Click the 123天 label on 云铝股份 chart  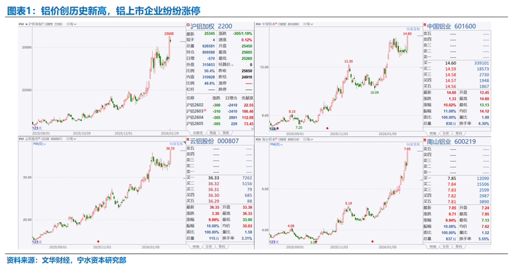click(37, 242)
